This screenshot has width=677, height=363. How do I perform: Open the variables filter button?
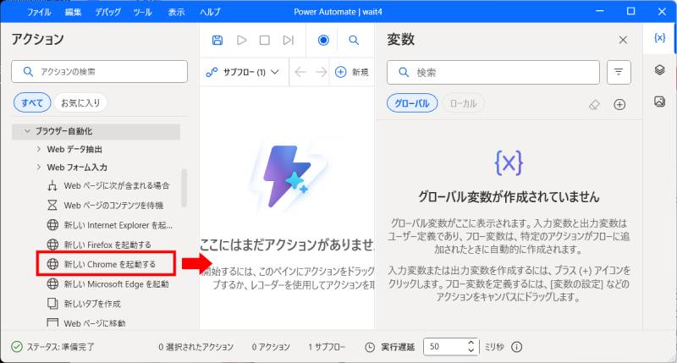[619, 72]
